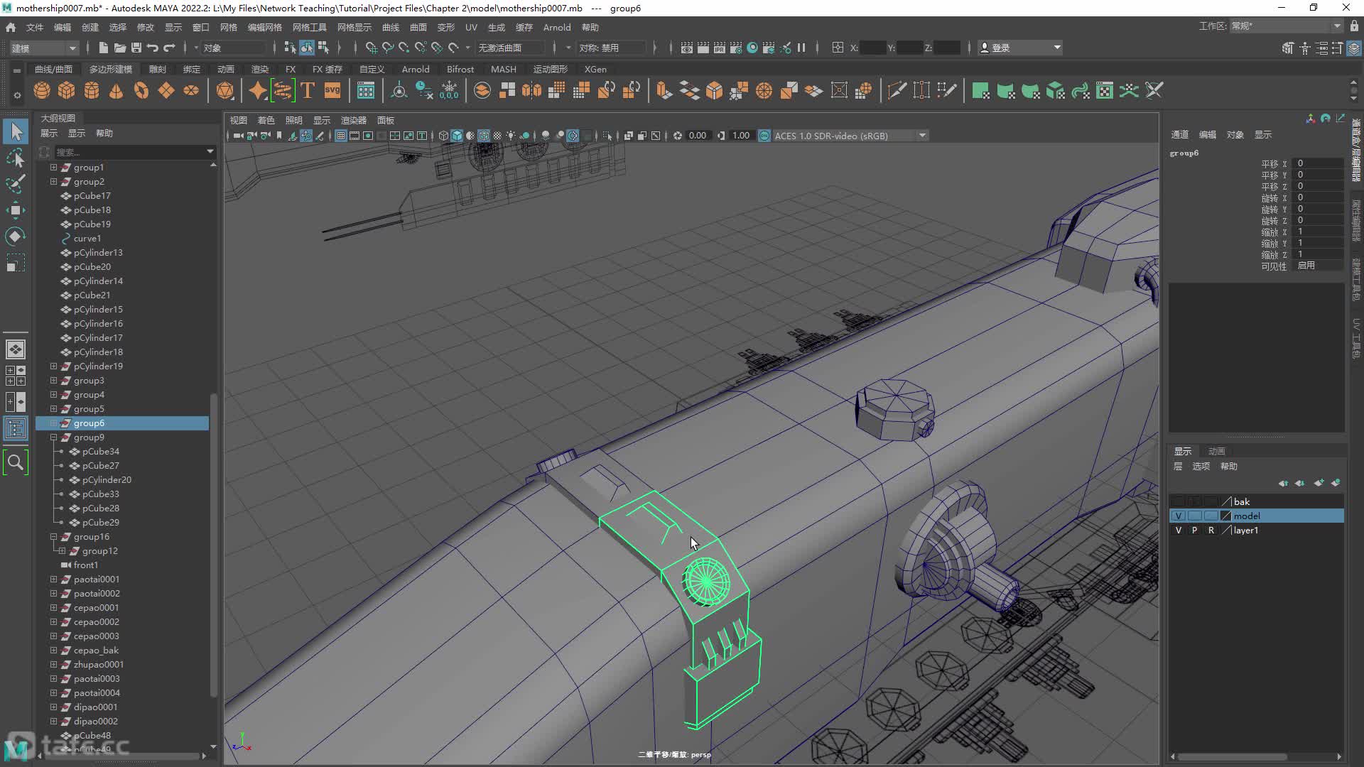Open the viewport 着色 menu
Screen dimensions: 1364x767
pyautogui.click(x=266, y=120)
